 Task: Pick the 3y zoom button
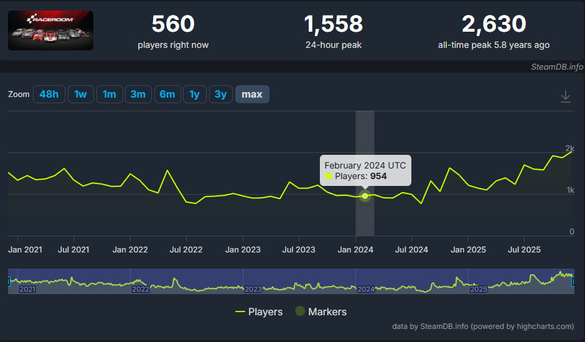click(x=220, y=95)
